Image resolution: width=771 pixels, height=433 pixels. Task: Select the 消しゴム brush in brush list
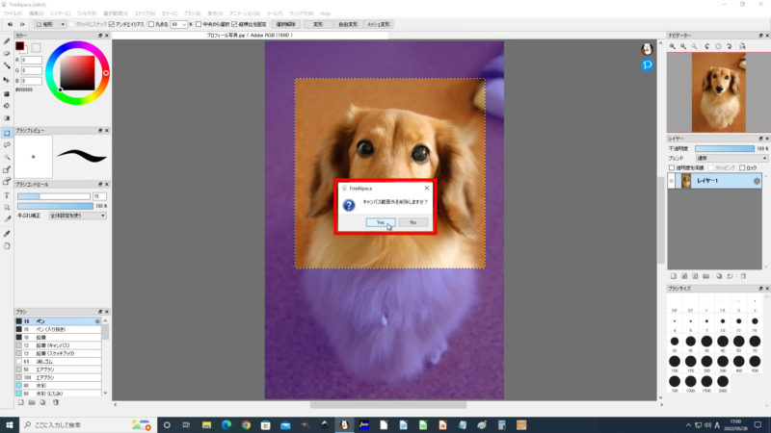[58, 362]
